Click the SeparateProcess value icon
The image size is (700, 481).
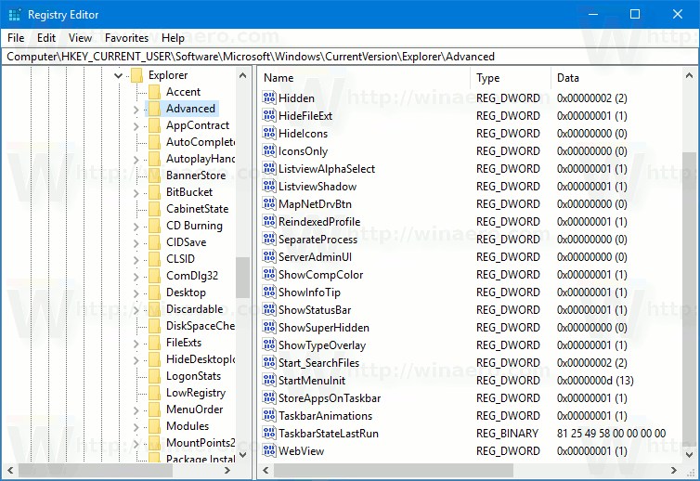(x=269, y=239)
